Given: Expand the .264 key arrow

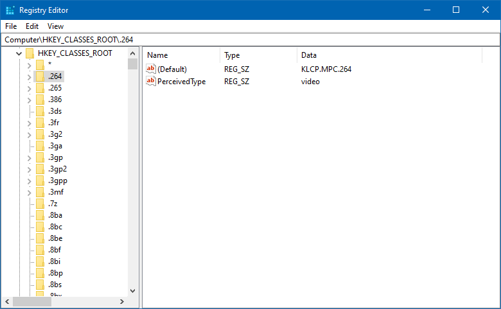Looking at the screenshot, I should [29, 76].
